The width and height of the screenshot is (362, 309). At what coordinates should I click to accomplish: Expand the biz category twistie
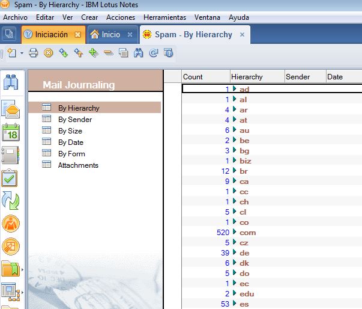(x=235, y=160)
